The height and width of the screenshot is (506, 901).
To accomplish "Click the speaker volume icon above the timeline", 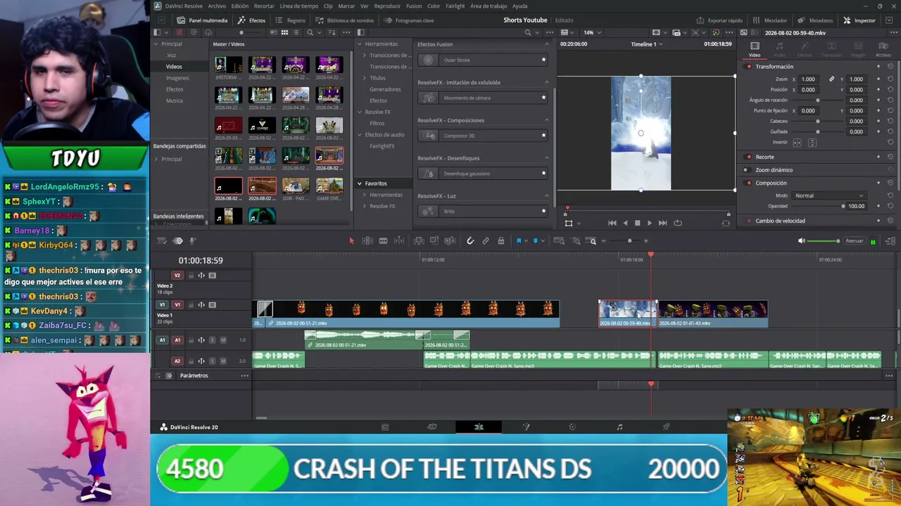I will [x=801, y=241].
